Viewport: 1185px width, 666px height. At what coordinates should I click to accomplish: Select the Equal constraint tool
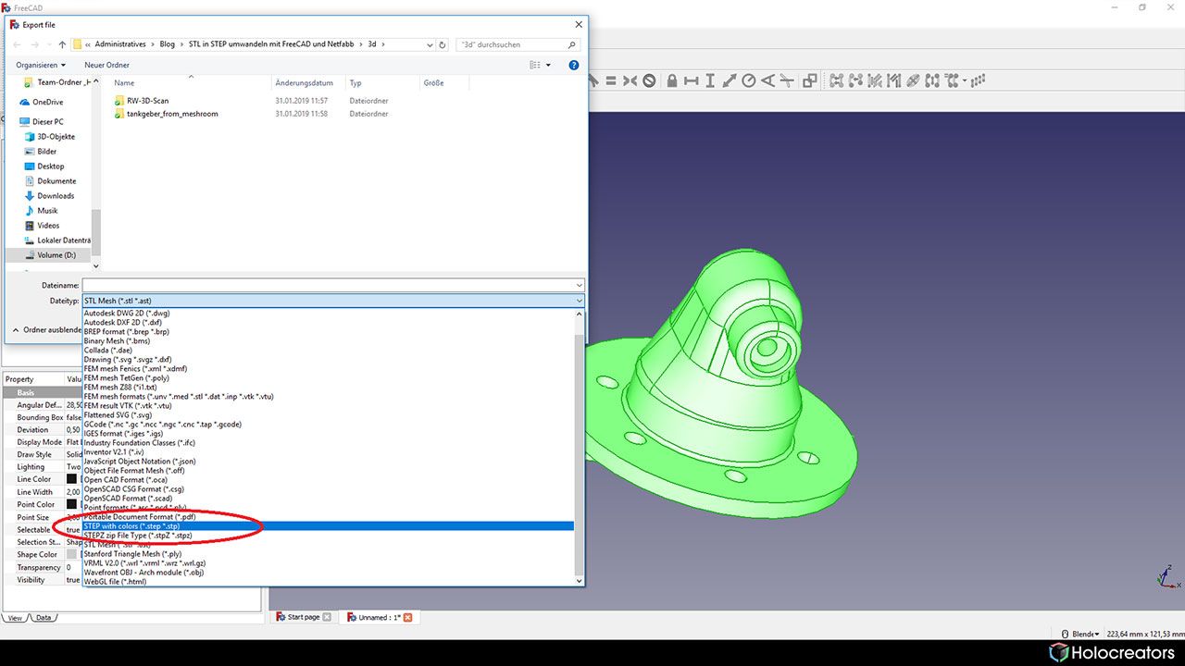610,80
